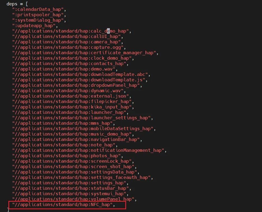The height and width of the screenshot is (212, 262).
Task: Click the mobileDataSettings_hap line
Action: point(84,129)
